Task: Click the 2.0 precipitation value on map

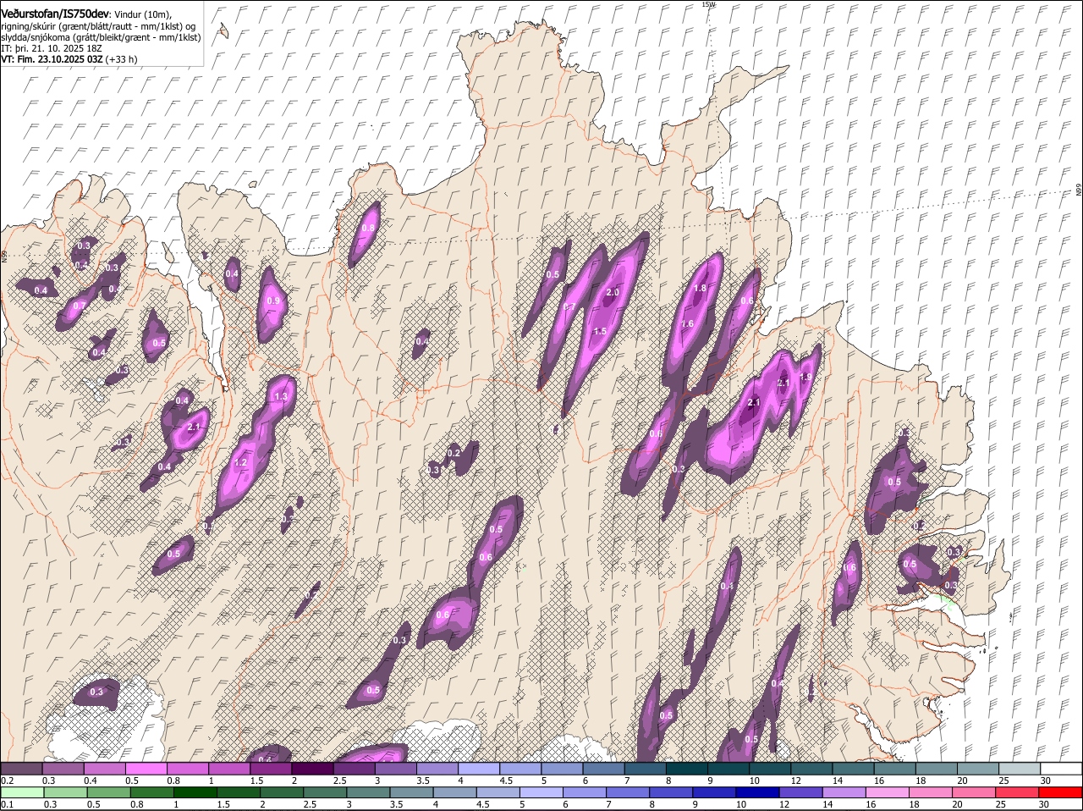Action: click(613, 293)
